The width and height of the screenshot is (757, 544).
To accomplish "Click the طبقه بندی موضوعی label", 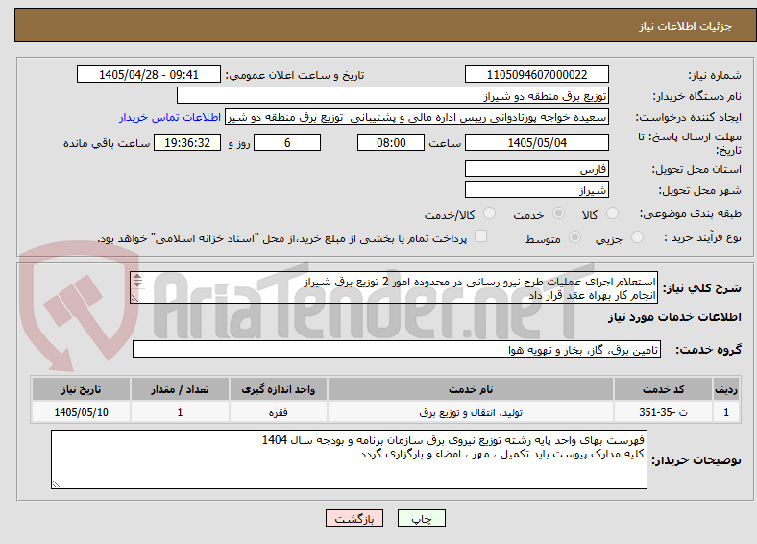I will click(x=691, y=213).
